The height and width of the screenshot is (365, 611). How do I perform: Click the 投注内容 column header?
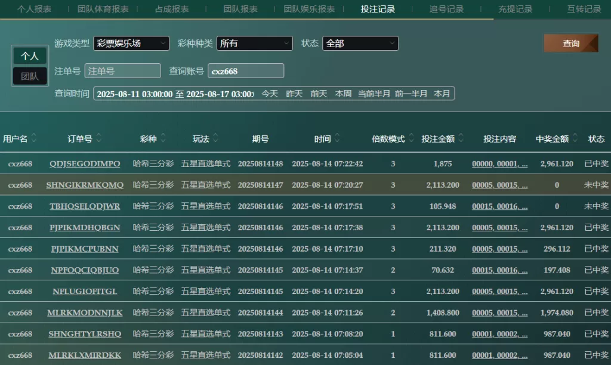pyautogui.click(x=499, y=139)
